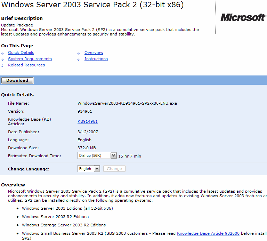Click the greyed Change language button
Screen dimensions: 267x241
[114, 169]
